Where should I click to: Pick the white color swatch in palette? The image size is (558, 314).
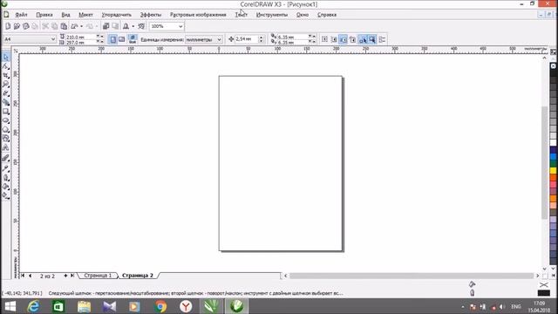[x=553, y=143]
